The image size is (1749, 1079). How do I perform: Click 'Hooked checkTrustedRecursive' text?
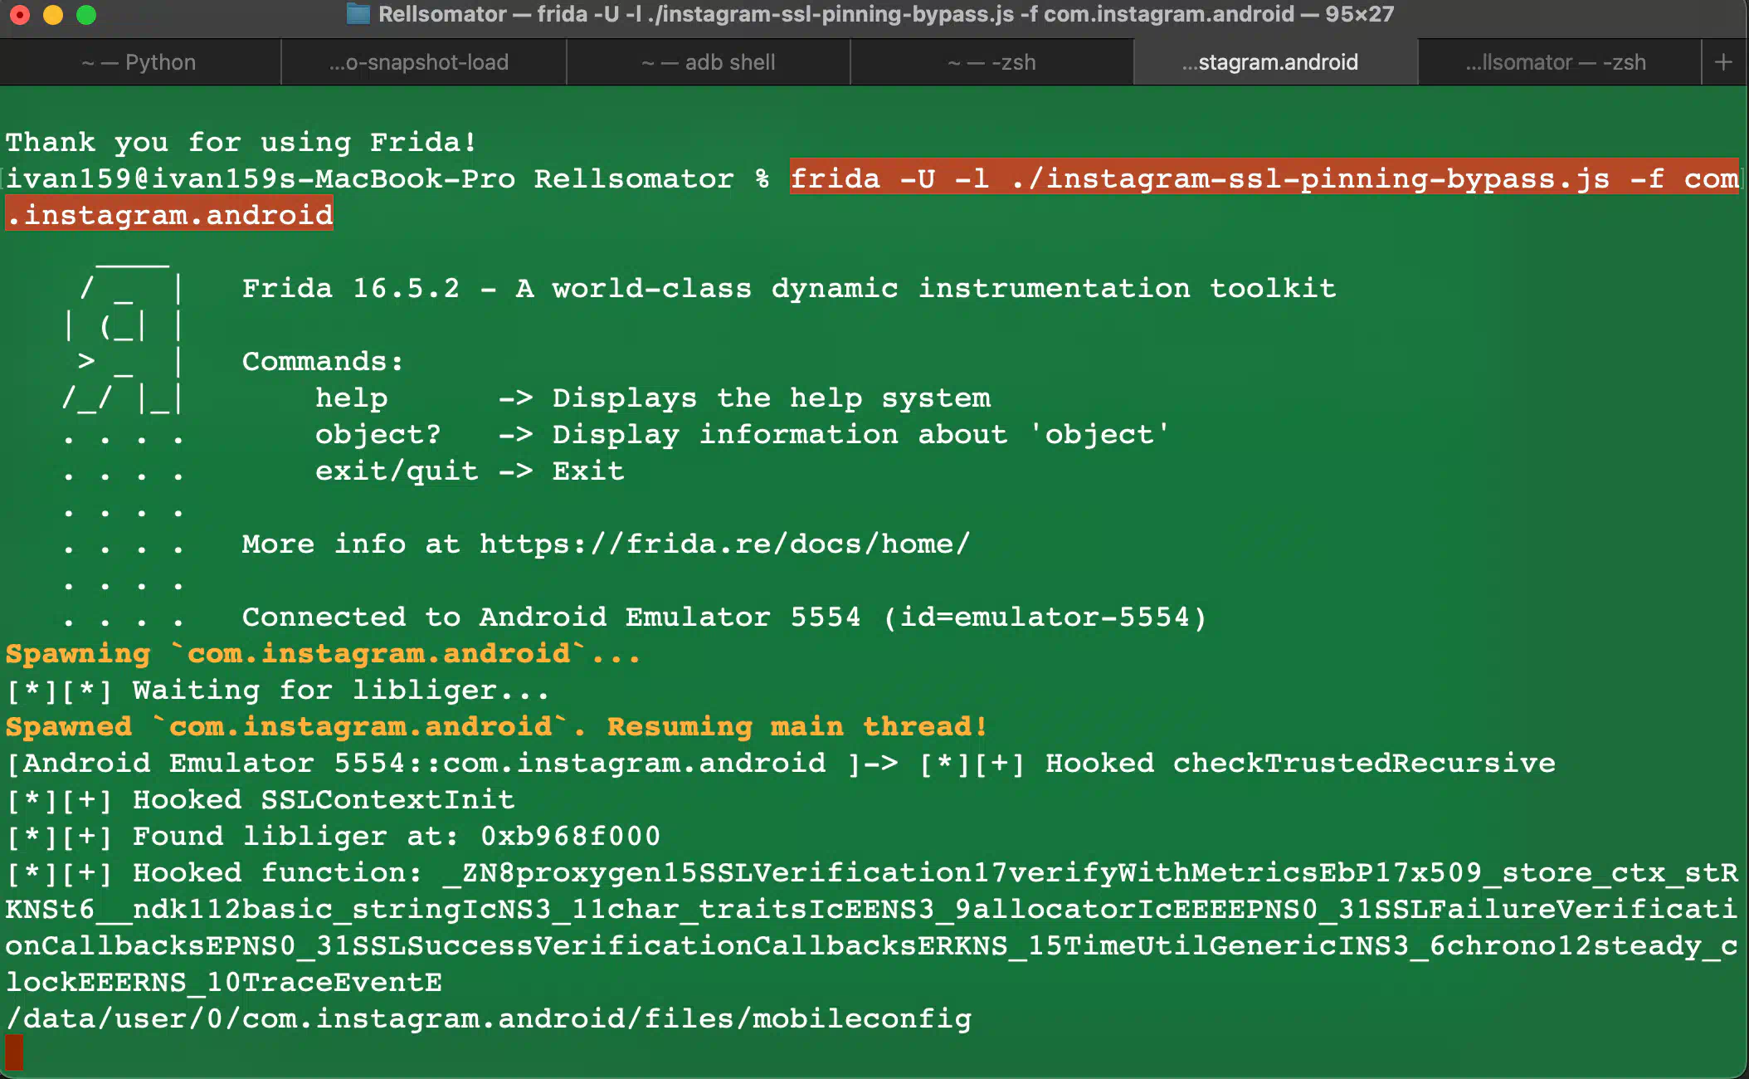1300,763
